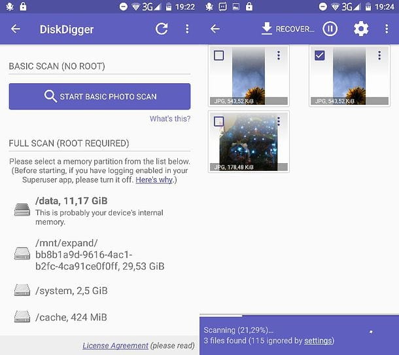Screen dimensions: 399x355
Task: Select /system, 2,5 GiB text
Action: tap(71, 291)
